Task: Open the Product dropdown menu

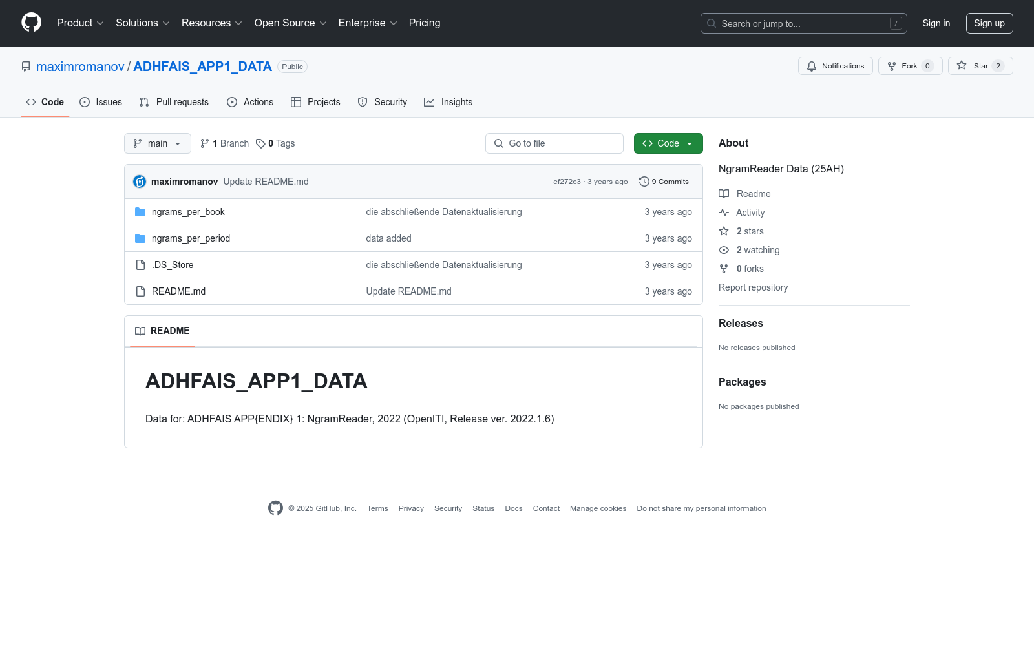Action: [x=80, y=23]
